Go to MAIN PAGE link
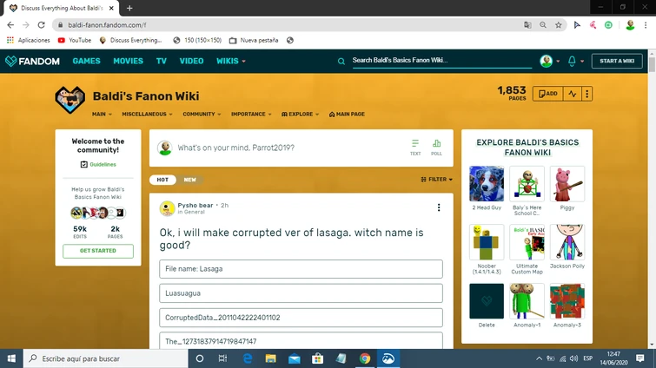Image resolution: width=656 pixels, height=368 pixels. pyautogui.click(x=347, y=114)
